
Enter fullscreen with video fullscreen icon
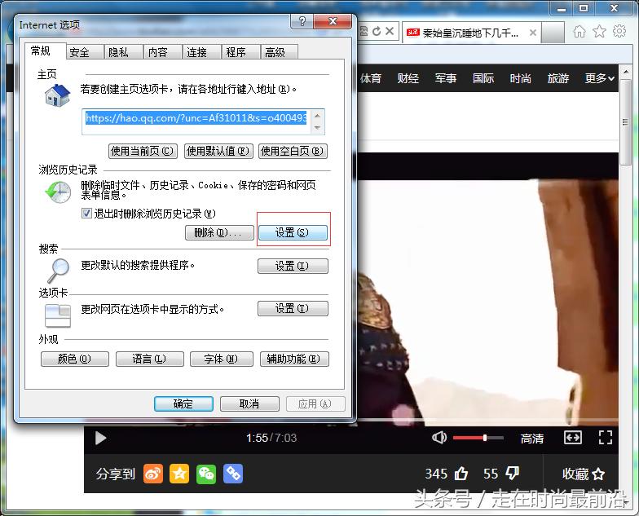click(x=606, y=438)
